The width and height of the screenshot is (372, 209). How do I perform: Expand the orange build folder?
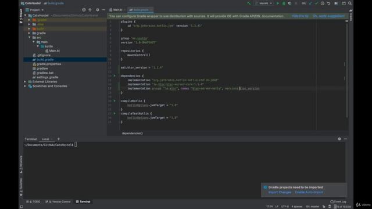tap(30, 28)
